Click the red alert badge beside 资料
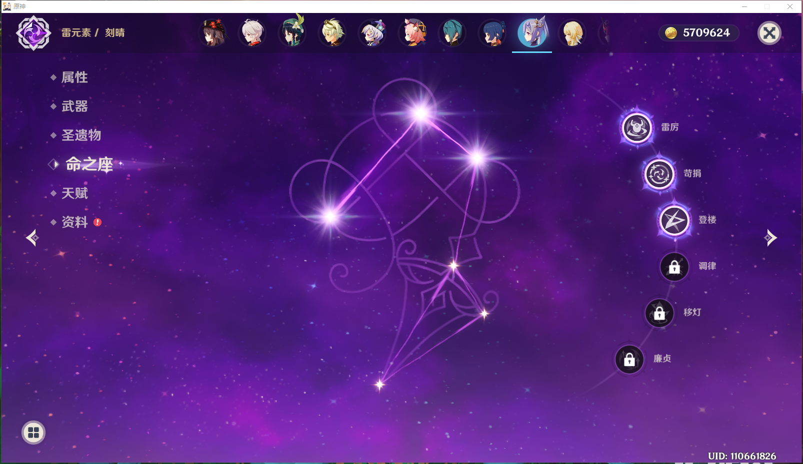The width and height of the screenshot is (803, 464). [97, 222]
